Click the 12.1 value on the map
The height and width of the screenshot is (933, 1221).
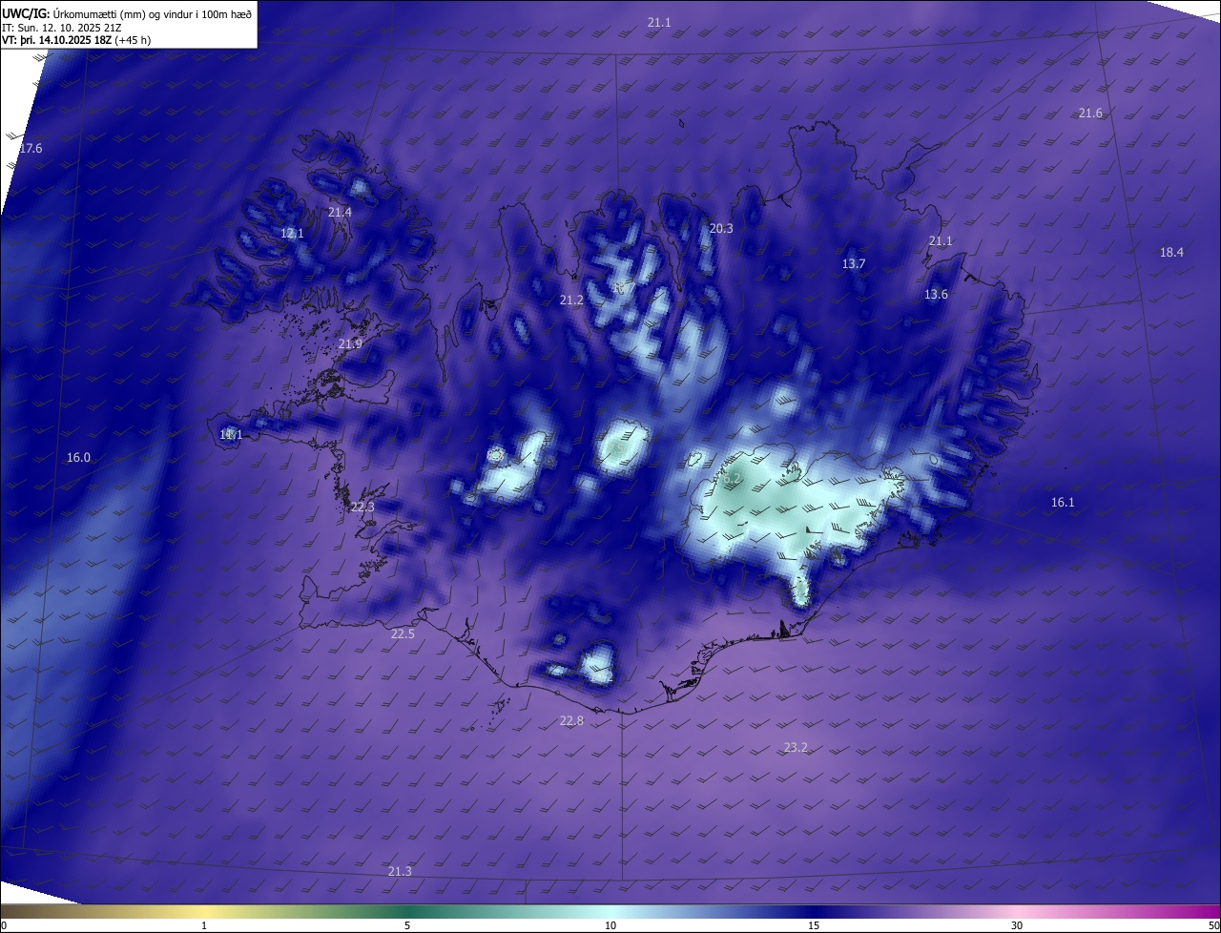[292, 234]
